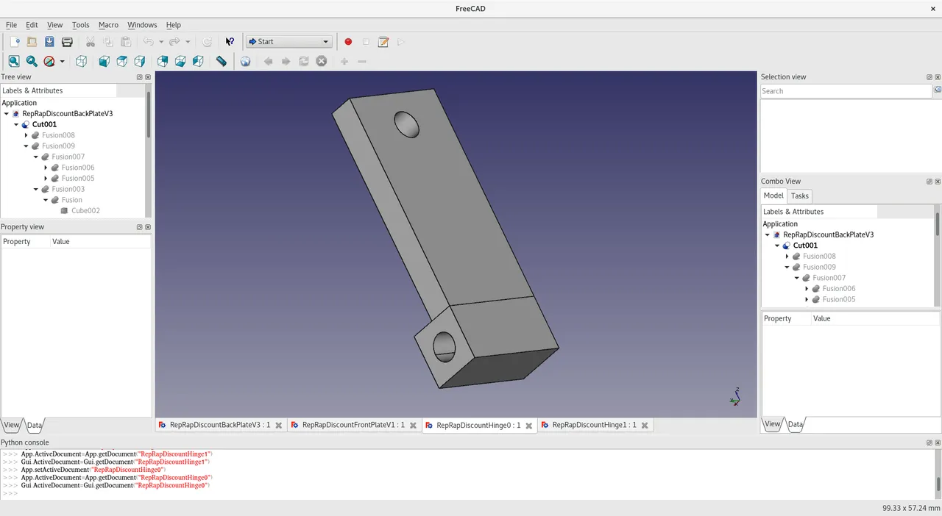Screen dimensions: 942x516
Task: Float the Tree view panel
Action: click(139, 77)
